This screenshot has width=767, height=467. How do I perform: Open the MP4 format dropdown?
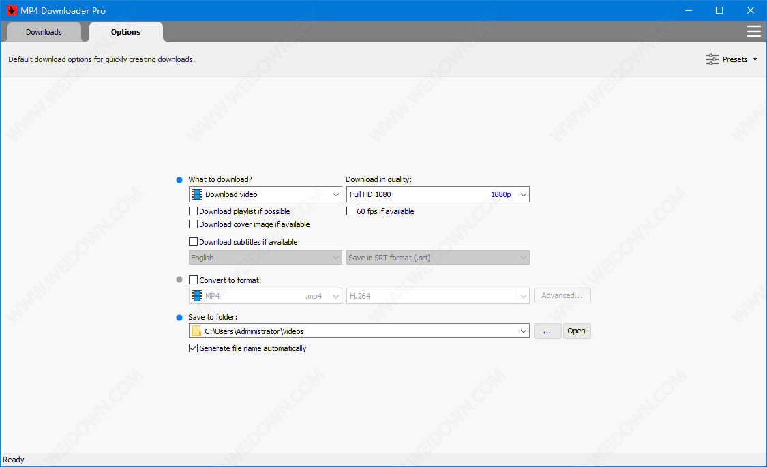coord(265,296)
